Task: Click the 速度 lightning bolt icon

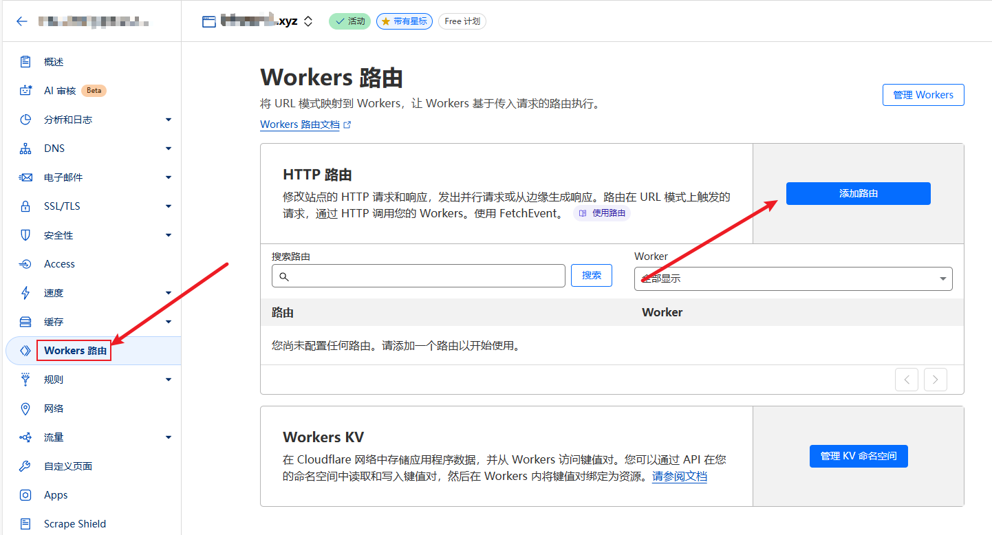Action: coord(25,293)
